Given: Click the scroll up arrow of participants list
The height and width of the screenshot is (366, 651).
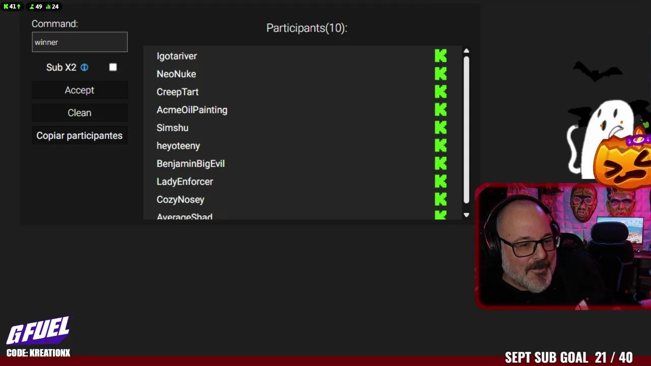Looking at the screenshot, I should (x=466, y=51).
